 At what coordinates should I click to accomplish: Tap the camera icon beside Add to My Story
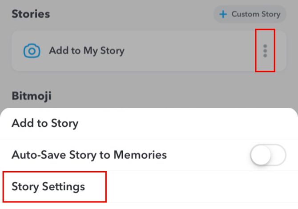coord(32,51)
